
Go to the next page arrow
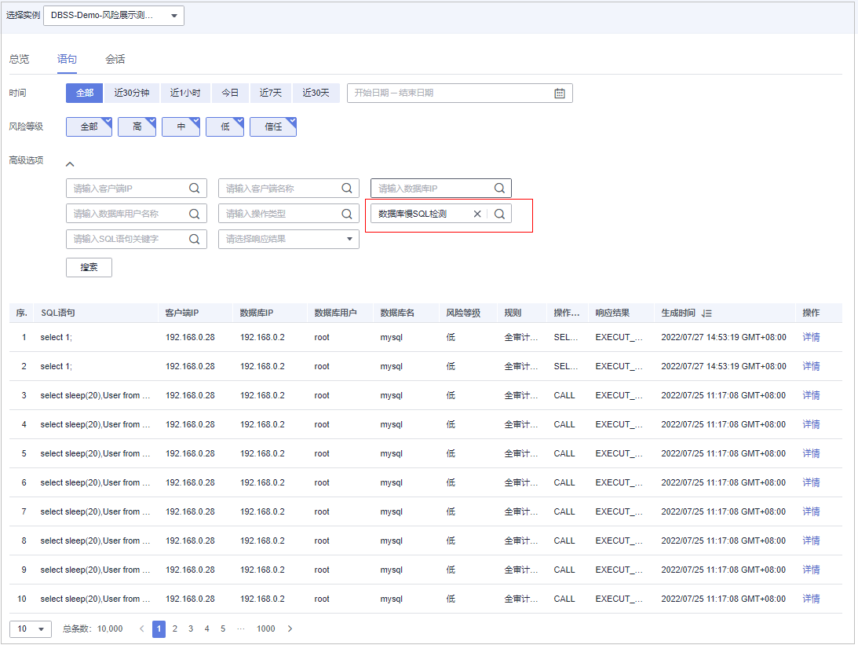(290, 629)
